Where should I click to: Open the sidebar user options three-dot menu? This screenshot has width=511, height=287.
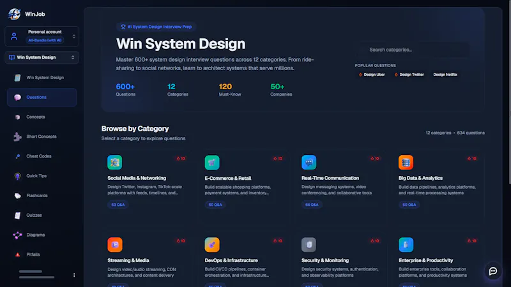click(74, 275)
